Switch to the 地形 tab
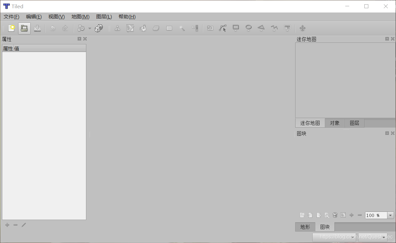This screenshot has width=396, height=243. point(305,227)
